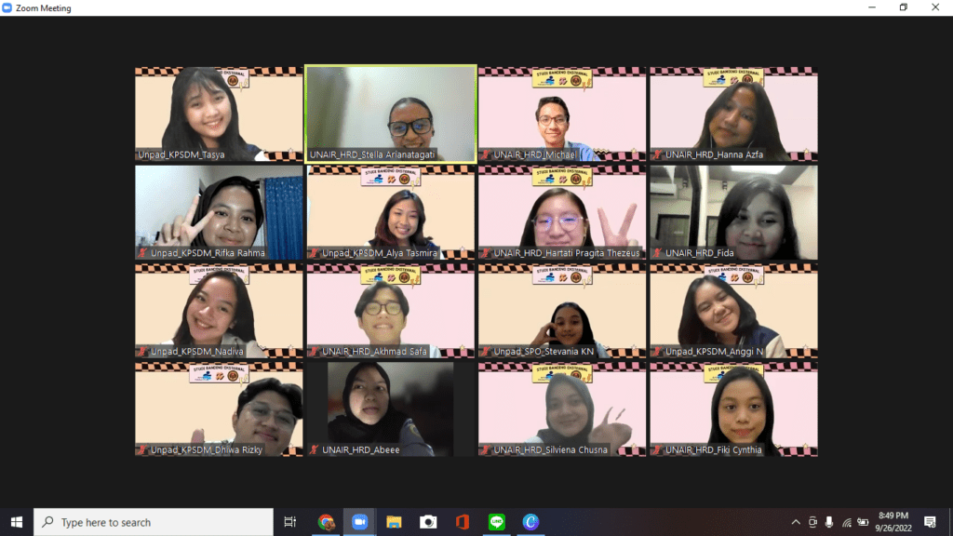The height and width of the screenshot is (536, 953).
Task: Click the battery status tray icon
Action: coord(863,522)
